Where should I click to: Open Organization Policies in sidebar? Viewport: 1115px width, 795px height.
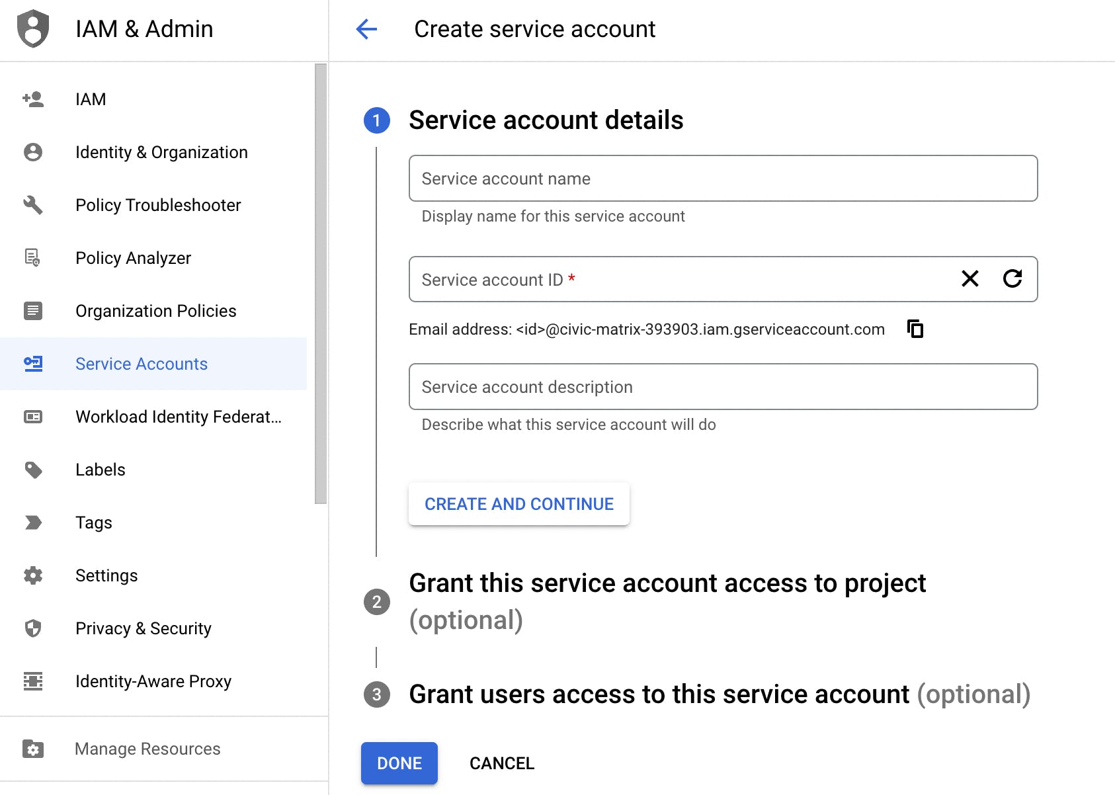tap(155, 311)
